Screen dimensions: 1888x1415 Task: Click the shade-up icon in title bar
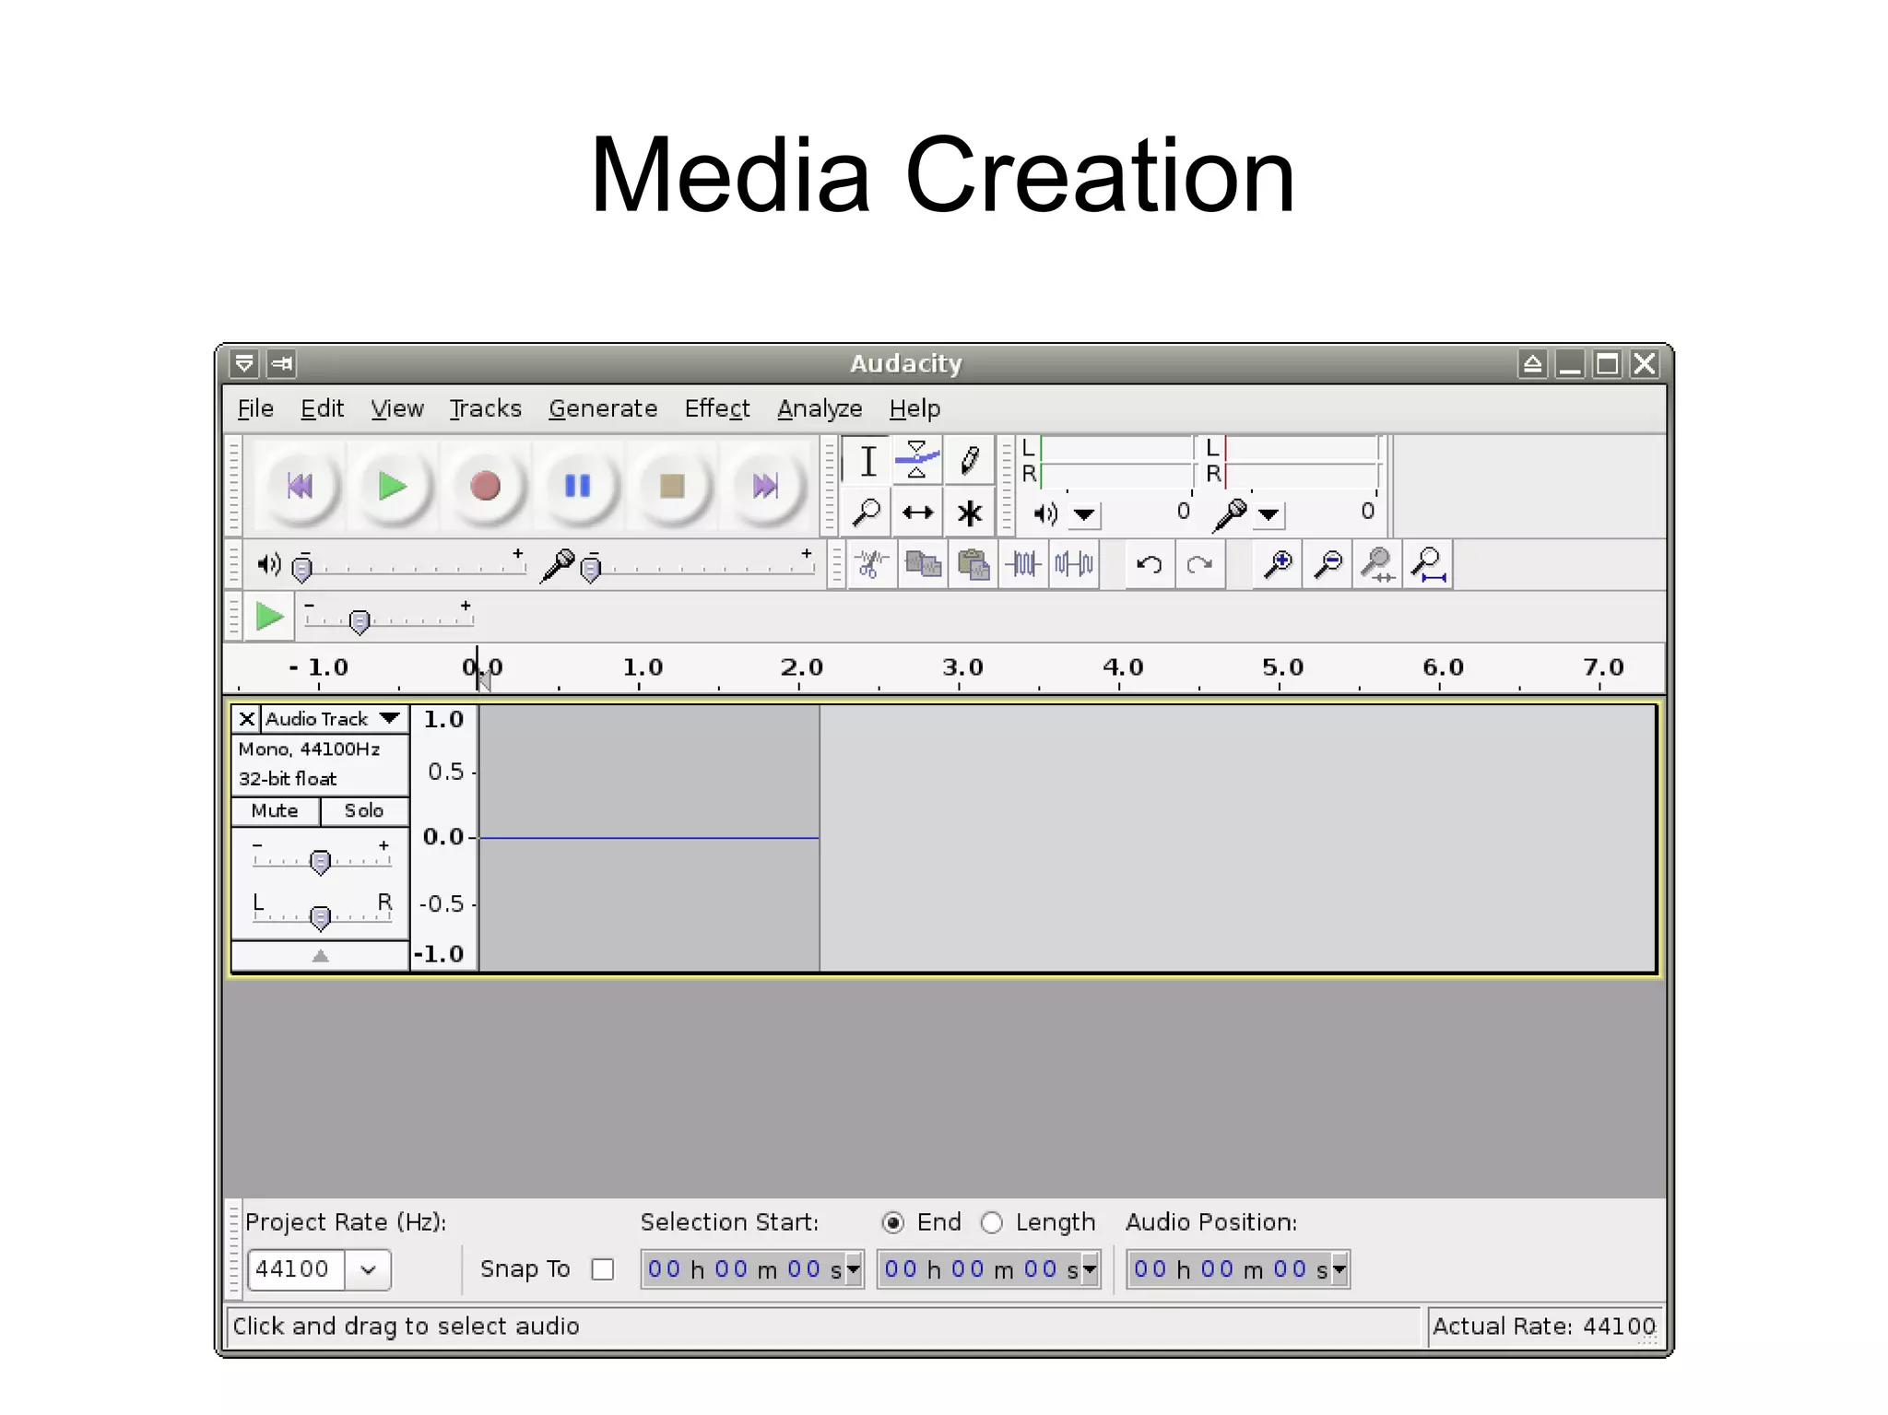(1532, 363)
